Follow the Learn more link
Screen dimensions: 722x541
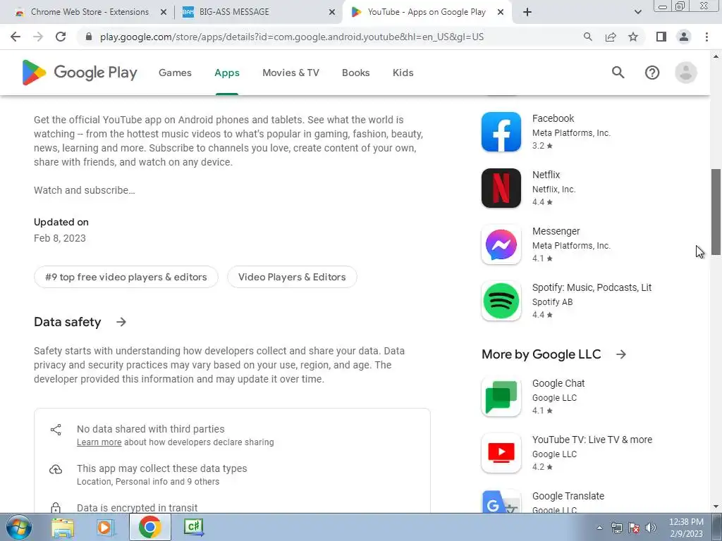99,442
